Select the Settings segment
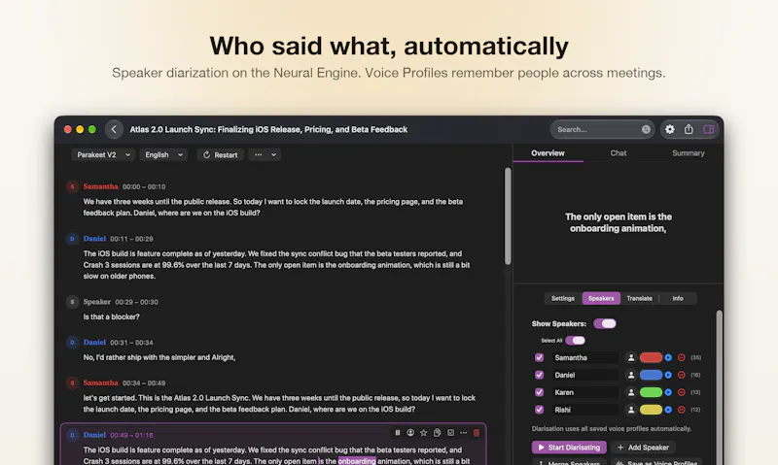The width and height of the screenshot is (778, 465). coord(563,298)
